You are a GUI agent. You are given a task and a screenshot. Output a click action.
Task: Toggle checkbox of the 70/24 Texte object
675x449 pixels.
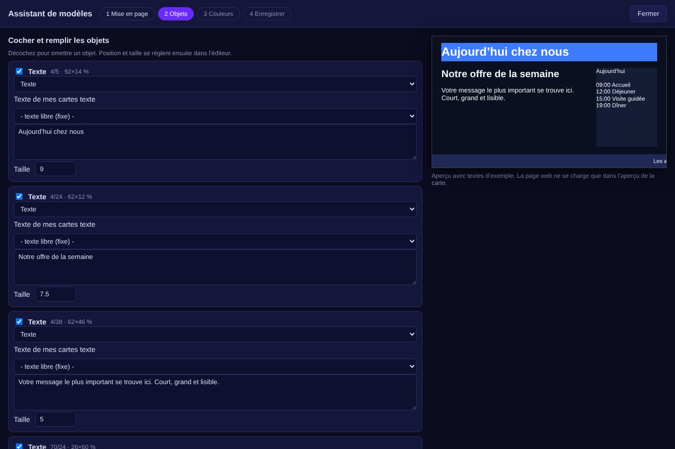19,446
